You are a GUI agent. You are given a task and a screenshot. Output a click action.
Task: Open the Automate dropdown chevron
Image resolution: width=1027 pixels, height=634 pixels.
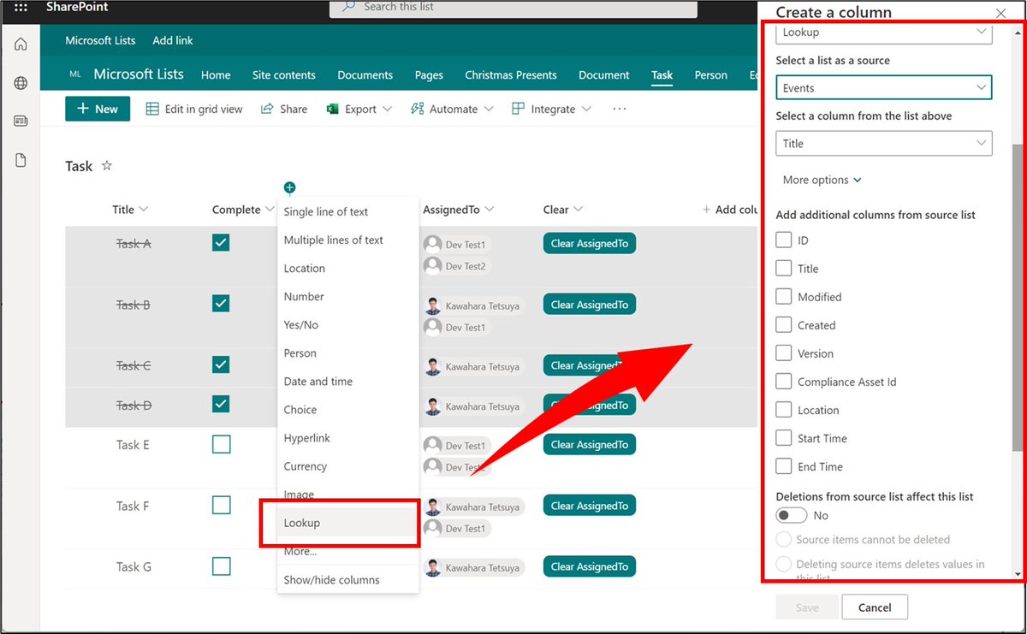point(489,109)
